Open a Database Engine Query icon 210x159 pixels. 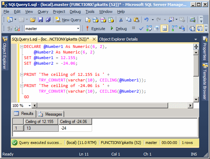pyautogui.click(x=88, y=20)
